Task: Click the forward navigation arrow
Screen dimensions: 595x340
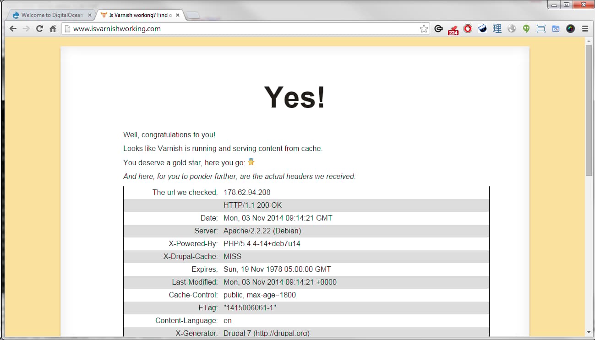Action: tap(26, 29)
